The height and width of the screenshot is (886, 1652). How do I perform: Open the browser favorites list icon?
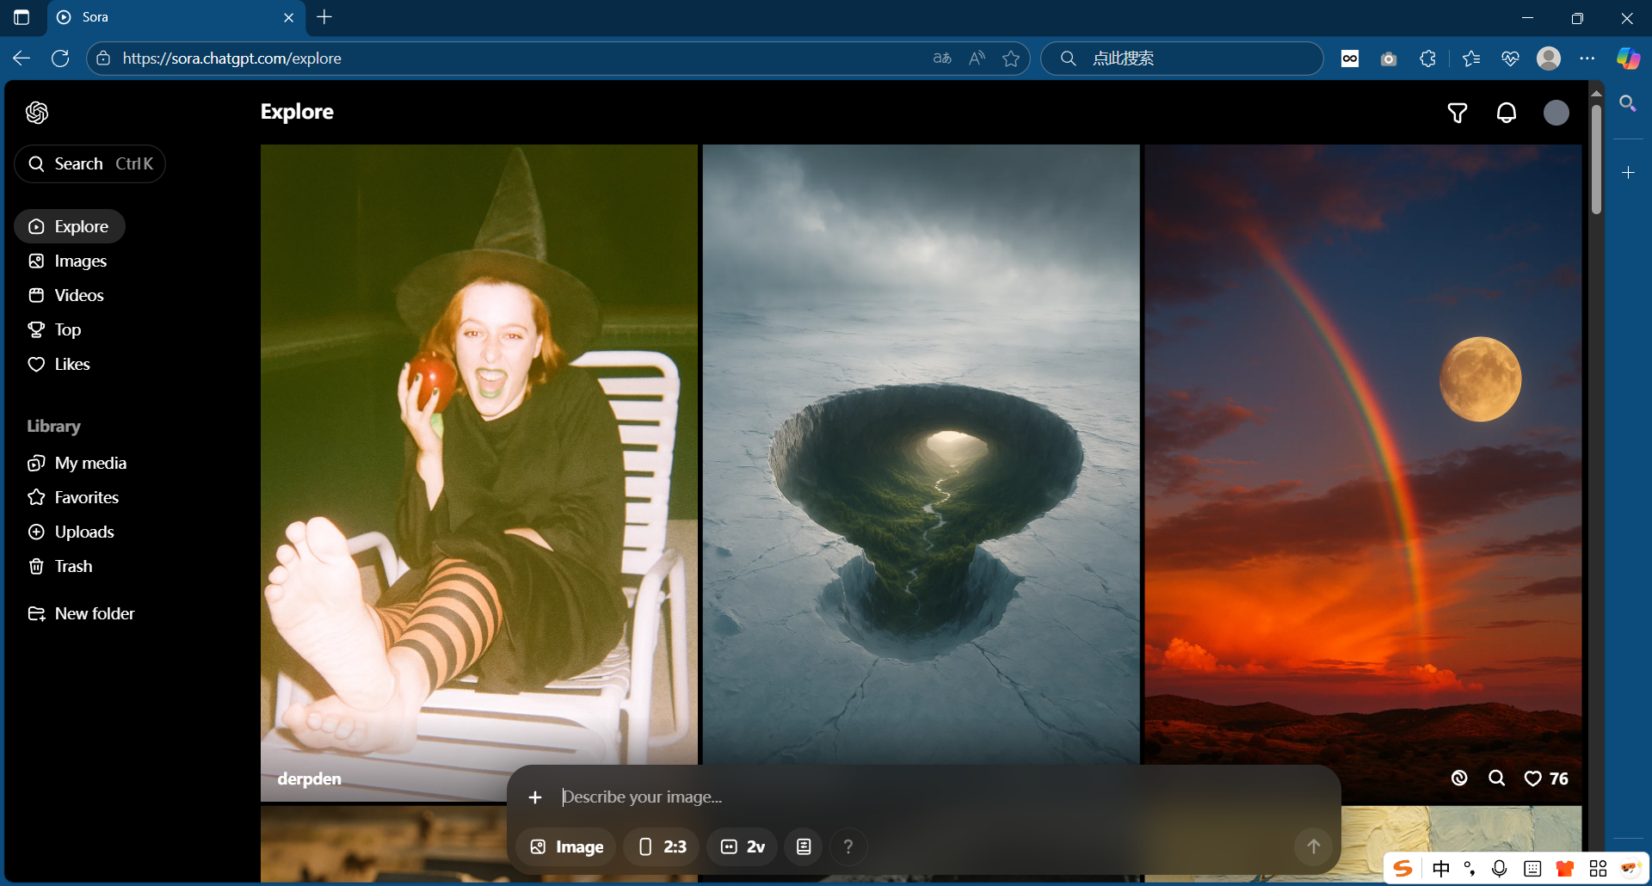tap(1471, 58)
